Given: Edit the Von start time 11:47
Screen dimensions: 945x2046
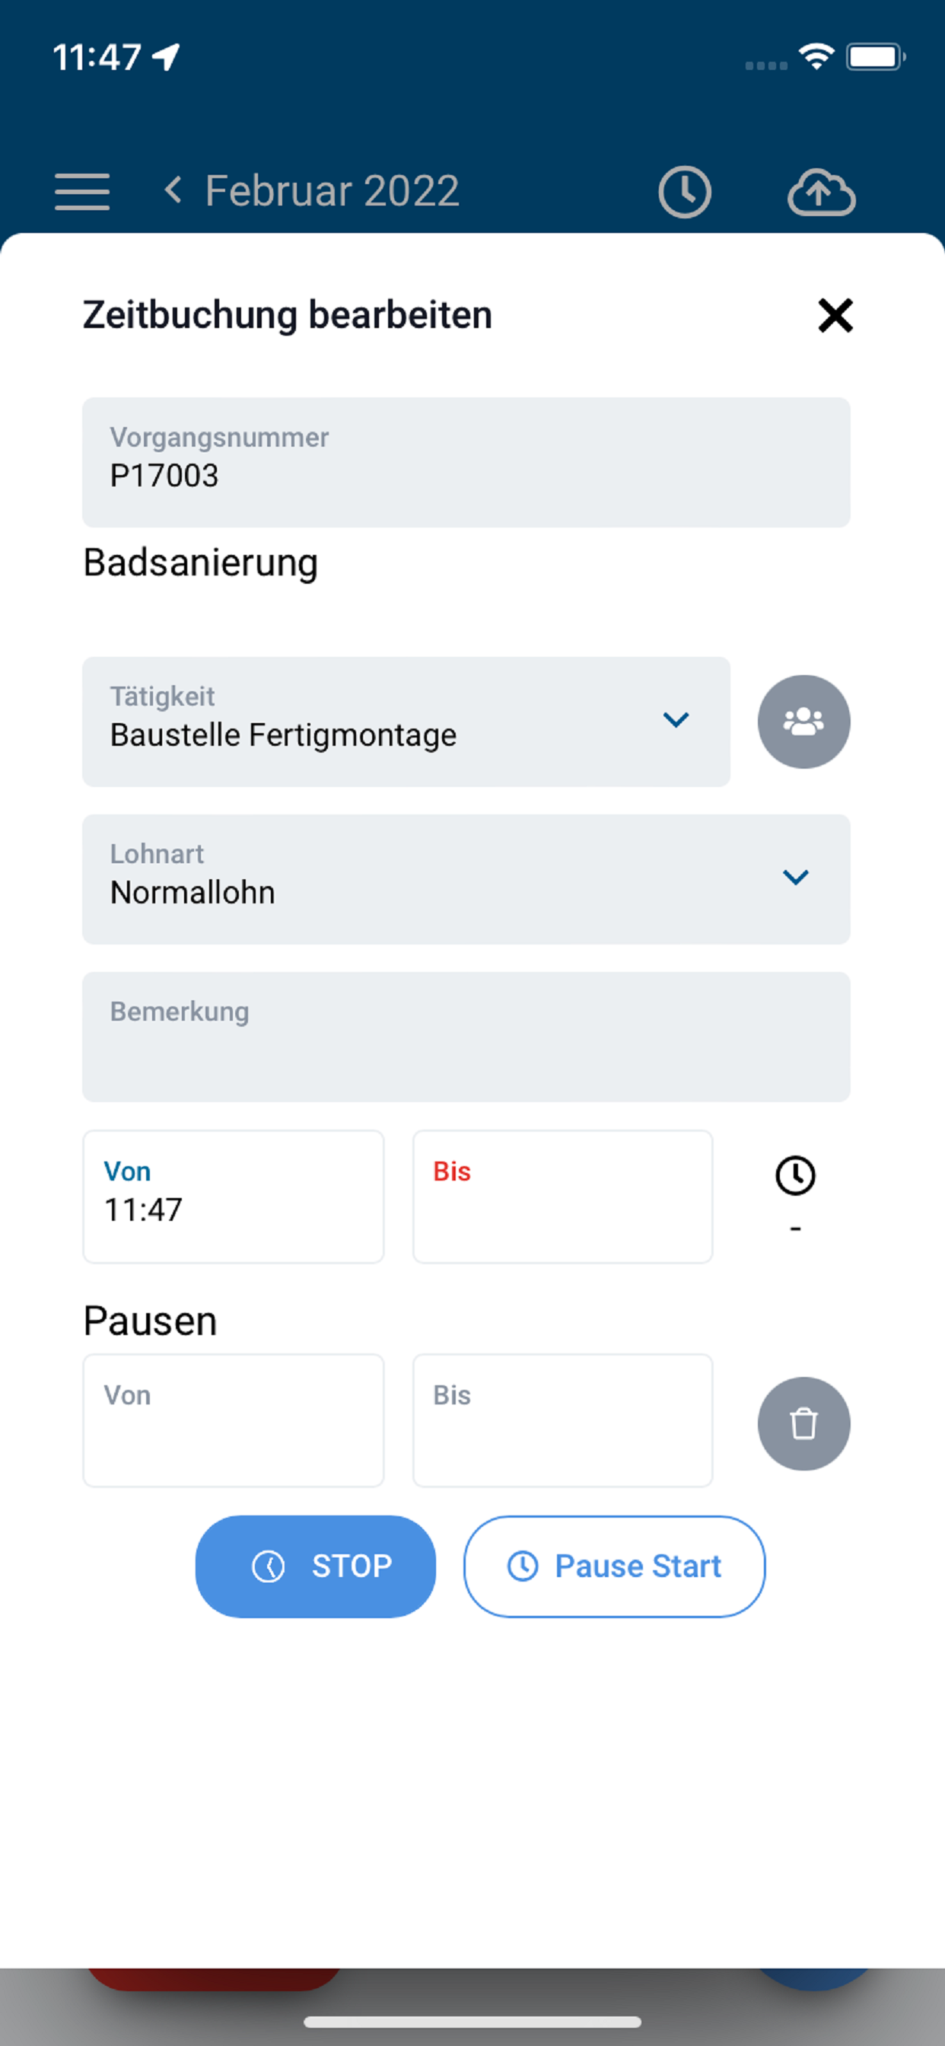Looking at the screenshot, I should click(x=233, y=1196).
